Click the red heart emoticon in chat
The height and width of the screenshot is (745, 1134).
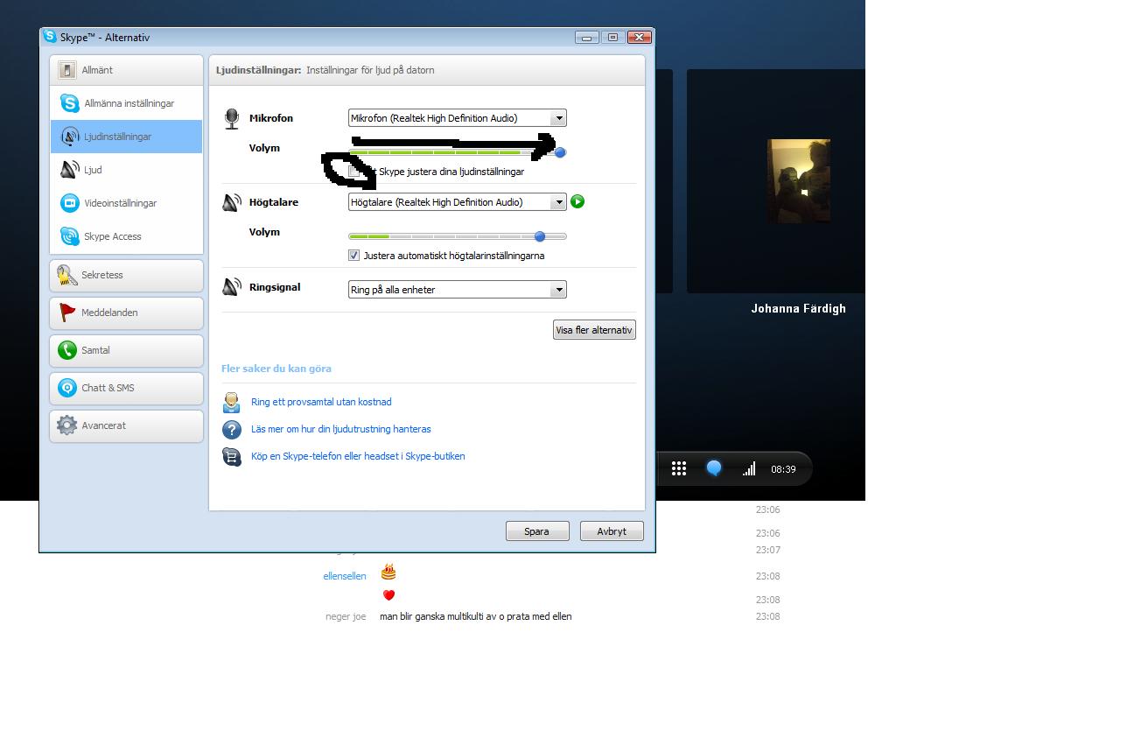coord(388,595)
